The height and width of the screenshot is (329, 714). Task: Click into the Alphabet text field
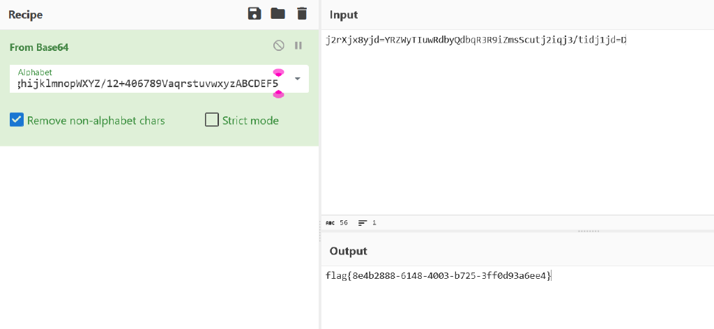tap(148, 84)
